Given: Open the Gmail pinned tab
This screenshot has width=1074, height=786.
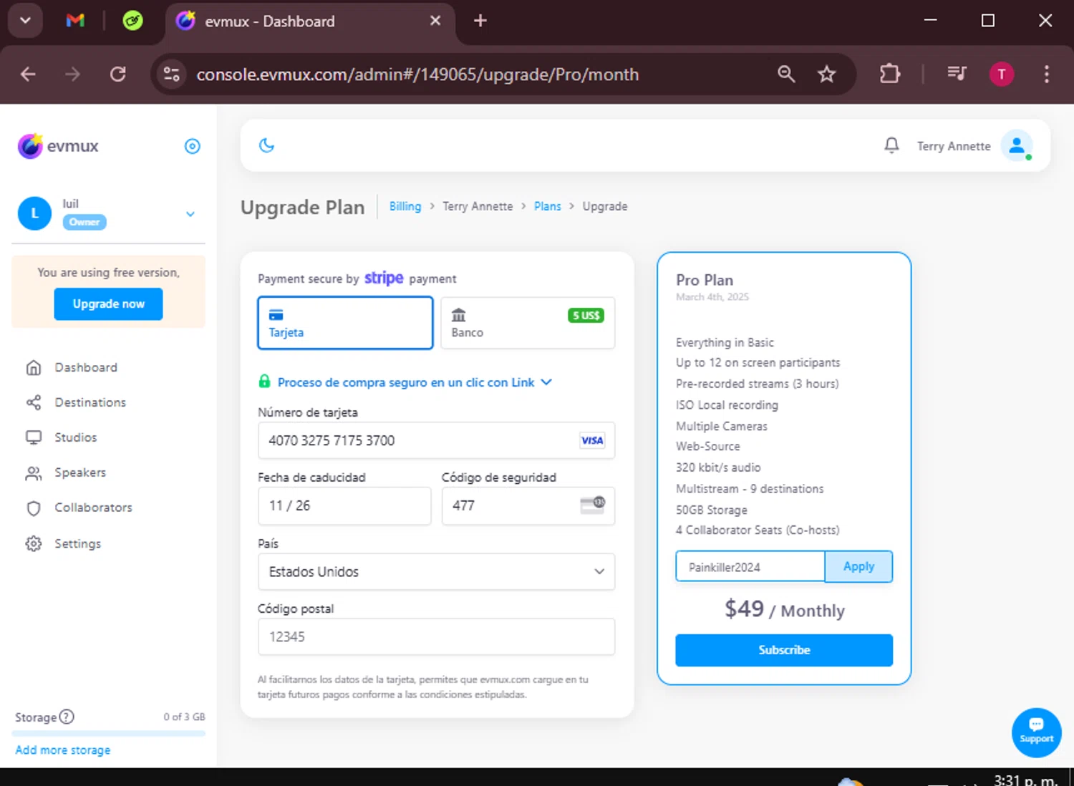Looking at the screenshot, I should [x=75, y=21].
